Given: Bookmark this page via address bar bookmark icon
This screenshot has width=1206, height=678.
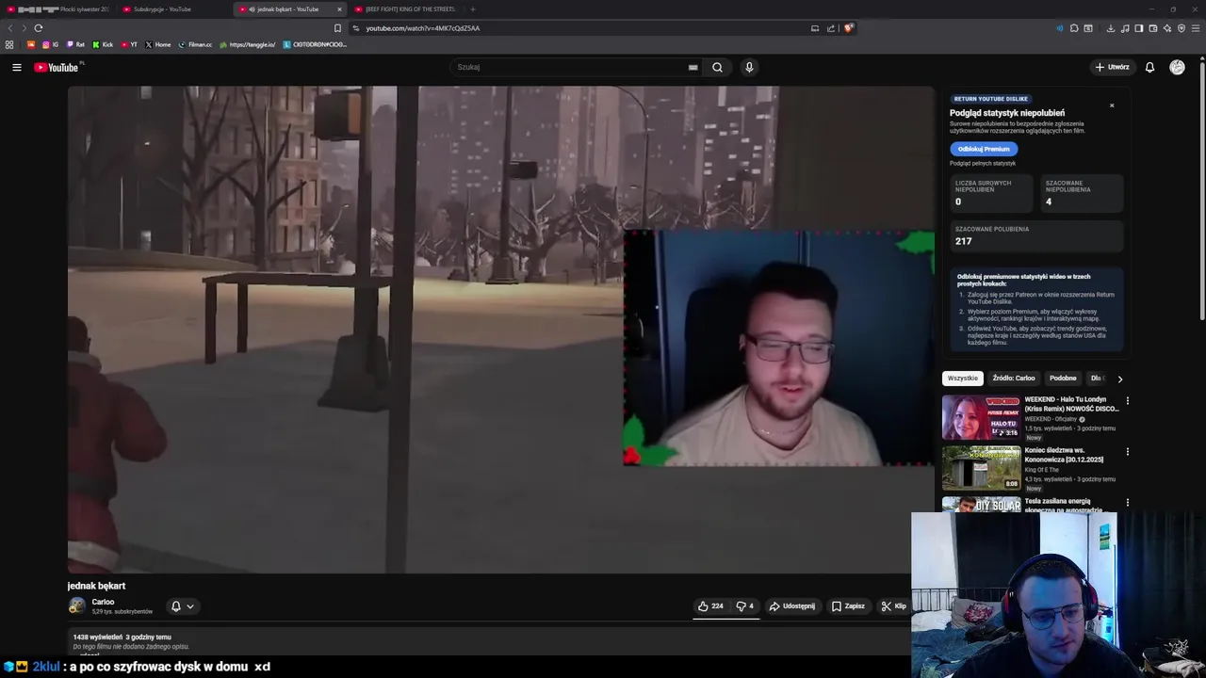Looking at the screenshot, I should tap(337, 28).
